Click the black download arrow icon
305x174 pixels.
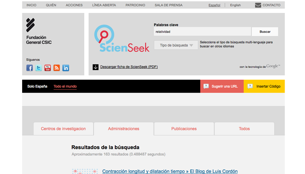click(96, 67)
